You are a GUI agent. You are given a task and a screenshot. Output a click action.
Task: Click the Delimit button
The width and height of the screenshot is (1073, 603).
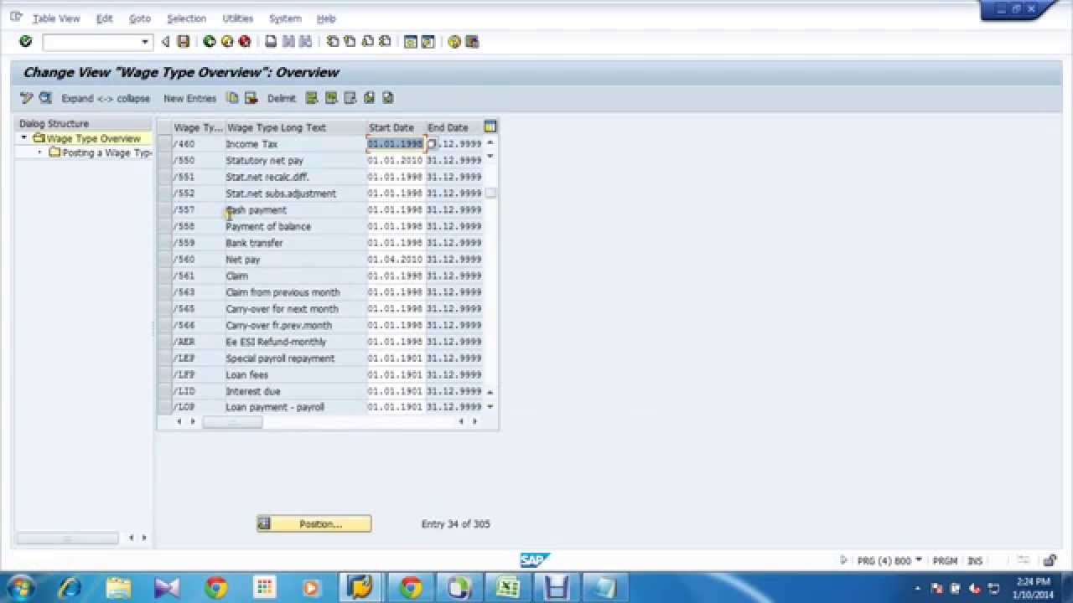(x=282, y=98)
